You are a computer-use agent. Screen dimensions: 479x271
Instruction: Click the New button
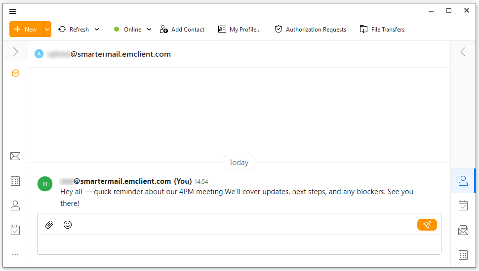pyautogui.click(x=26, y=30)
